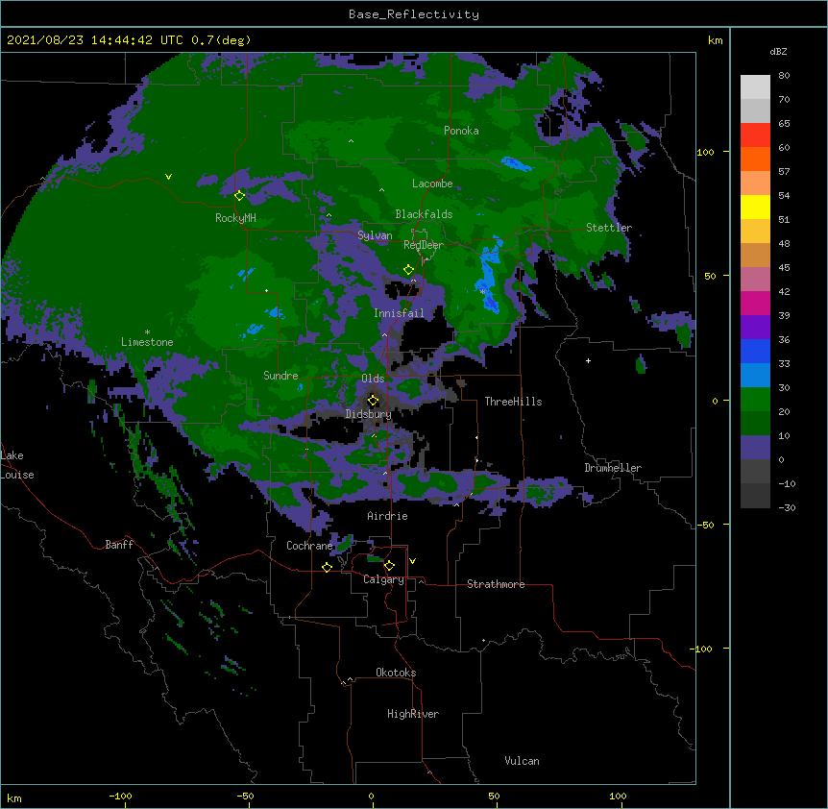Click the dBZ legend heading
Image resolution: width=828 pixels, height=809 pixels.
coord(778,51)
